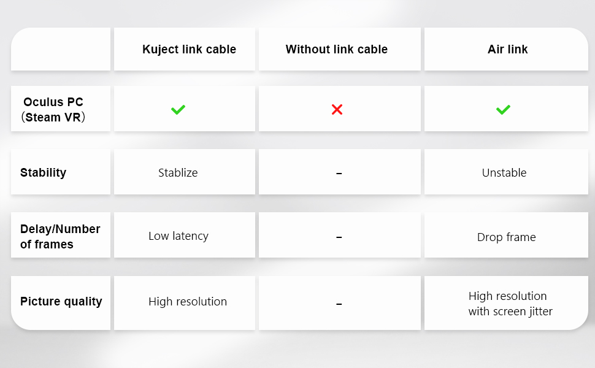Screen dimensions: 595x368
Task: Select the Air link column header
Action: (x=507, y=50)
